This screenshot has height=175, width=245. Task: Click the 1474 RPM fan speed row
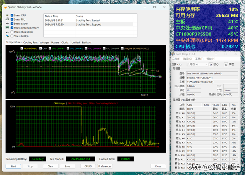tap(207, 40)
